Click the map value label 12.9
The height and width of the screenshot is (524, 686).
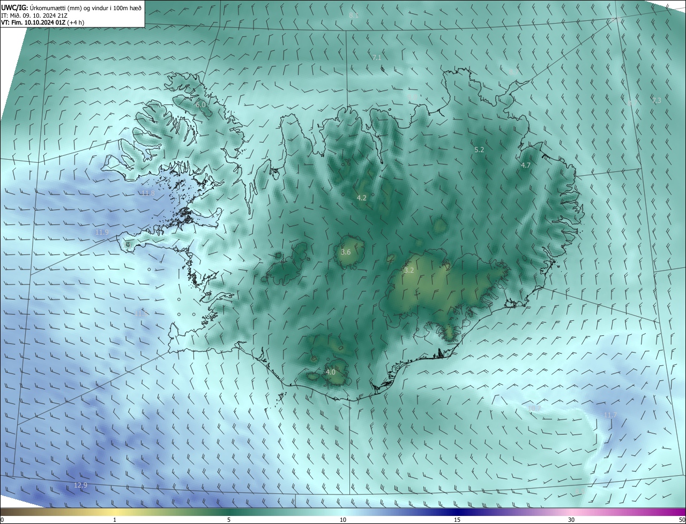coord(80,485)
